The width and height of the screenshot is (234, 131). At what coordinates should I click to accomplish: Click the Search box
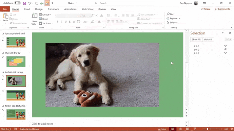123,3
